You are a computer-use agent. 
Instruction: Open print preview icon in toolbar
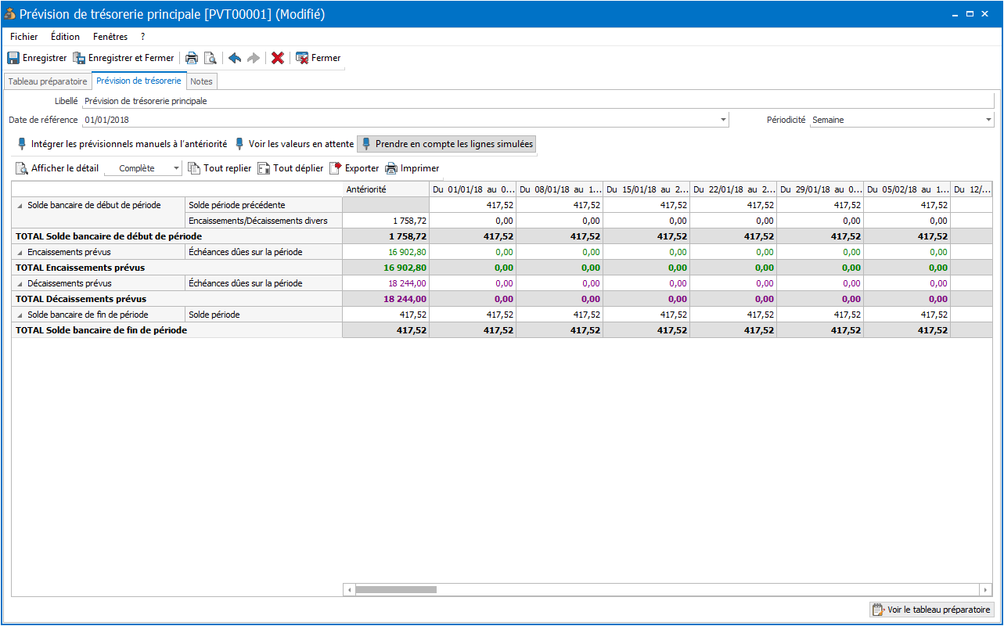click(x=210, y=58)
